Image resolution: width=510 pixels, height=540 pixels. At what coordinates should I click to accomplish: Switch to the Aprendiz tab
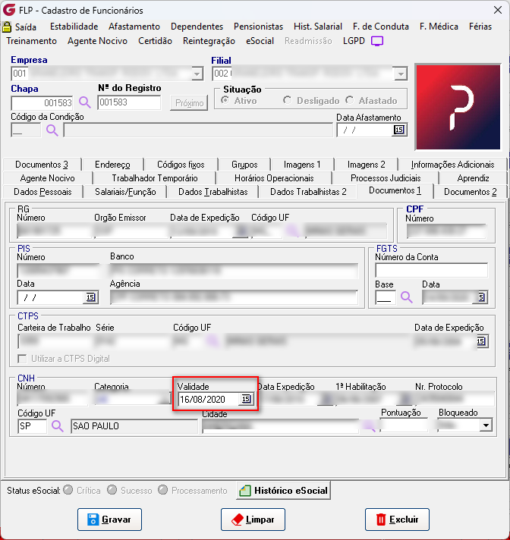pos(473,178)
